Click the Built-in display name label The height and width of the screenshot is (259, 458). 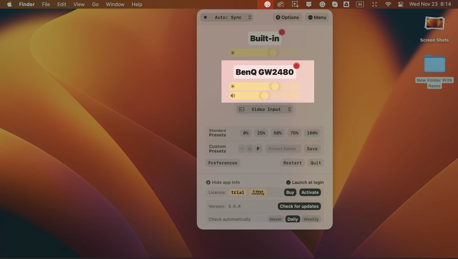coord(265,38)
